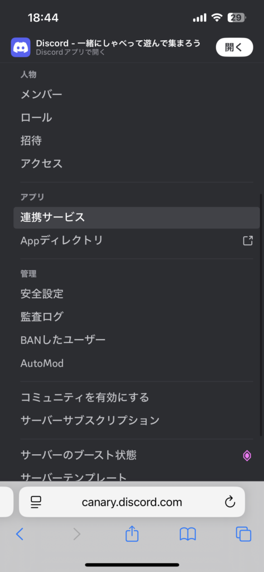Open the Safari page format menu icon

pos(36,502)
